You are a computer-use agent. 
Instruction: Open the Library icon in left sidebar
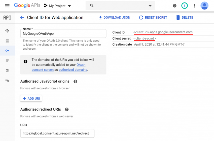point(7,41)
